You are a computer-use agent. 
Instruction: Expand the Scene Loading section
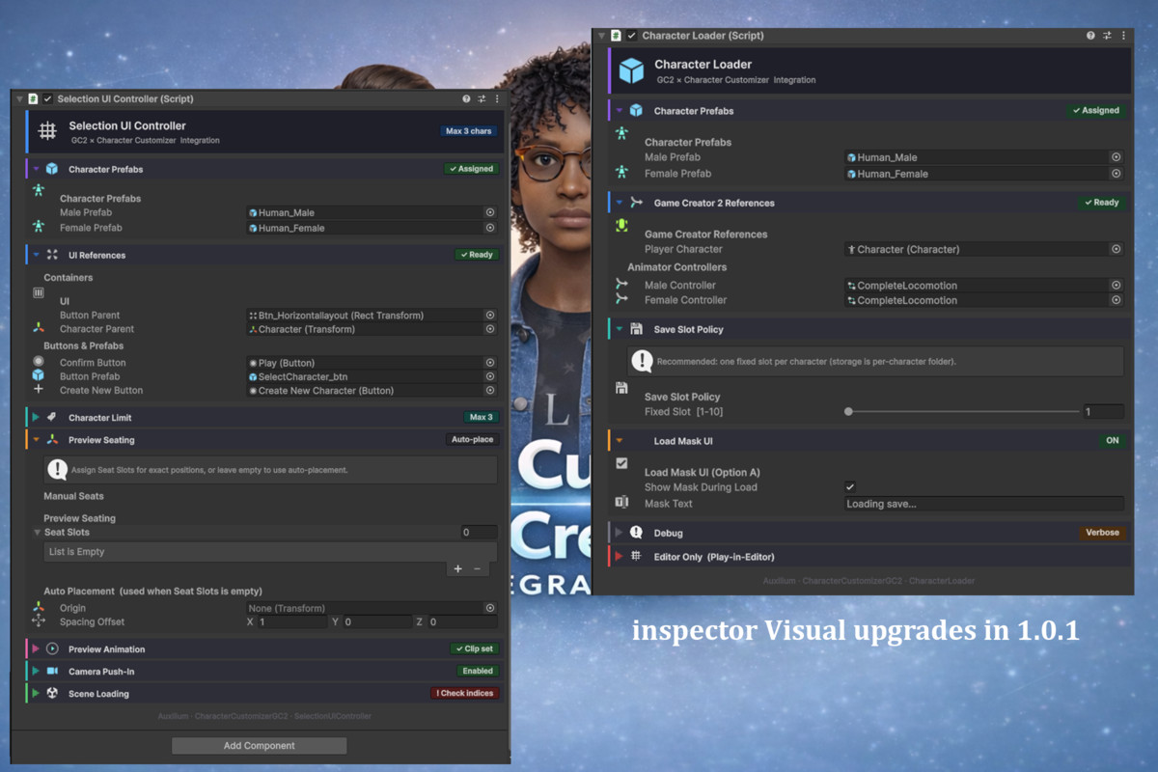click(36, 693)
